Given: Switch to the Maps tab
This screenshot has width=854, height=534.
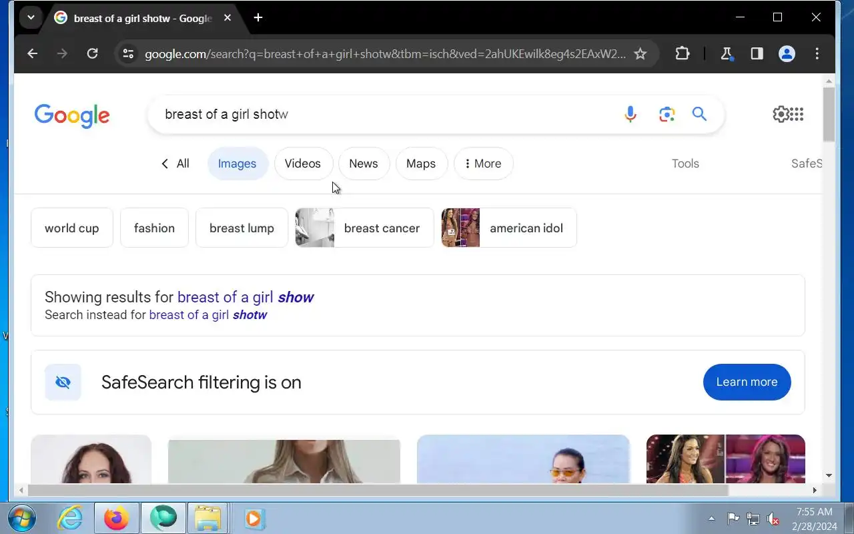Looking at the screenshot, I should pyautogui.click(x=421, y=164).
